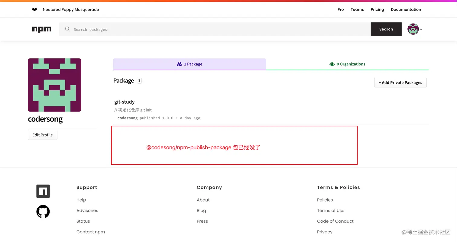Focus the Search packages input field
This screenshot has width=457, height=242.
point(215,29)
